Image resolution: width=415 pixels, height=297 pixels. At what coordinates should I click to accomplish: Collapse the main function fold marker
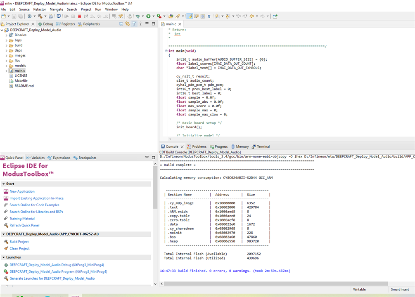pyautogui.click(x=166, y=51)
